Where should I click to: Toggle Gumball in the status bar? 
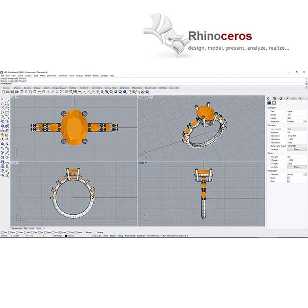coord(141,236)
